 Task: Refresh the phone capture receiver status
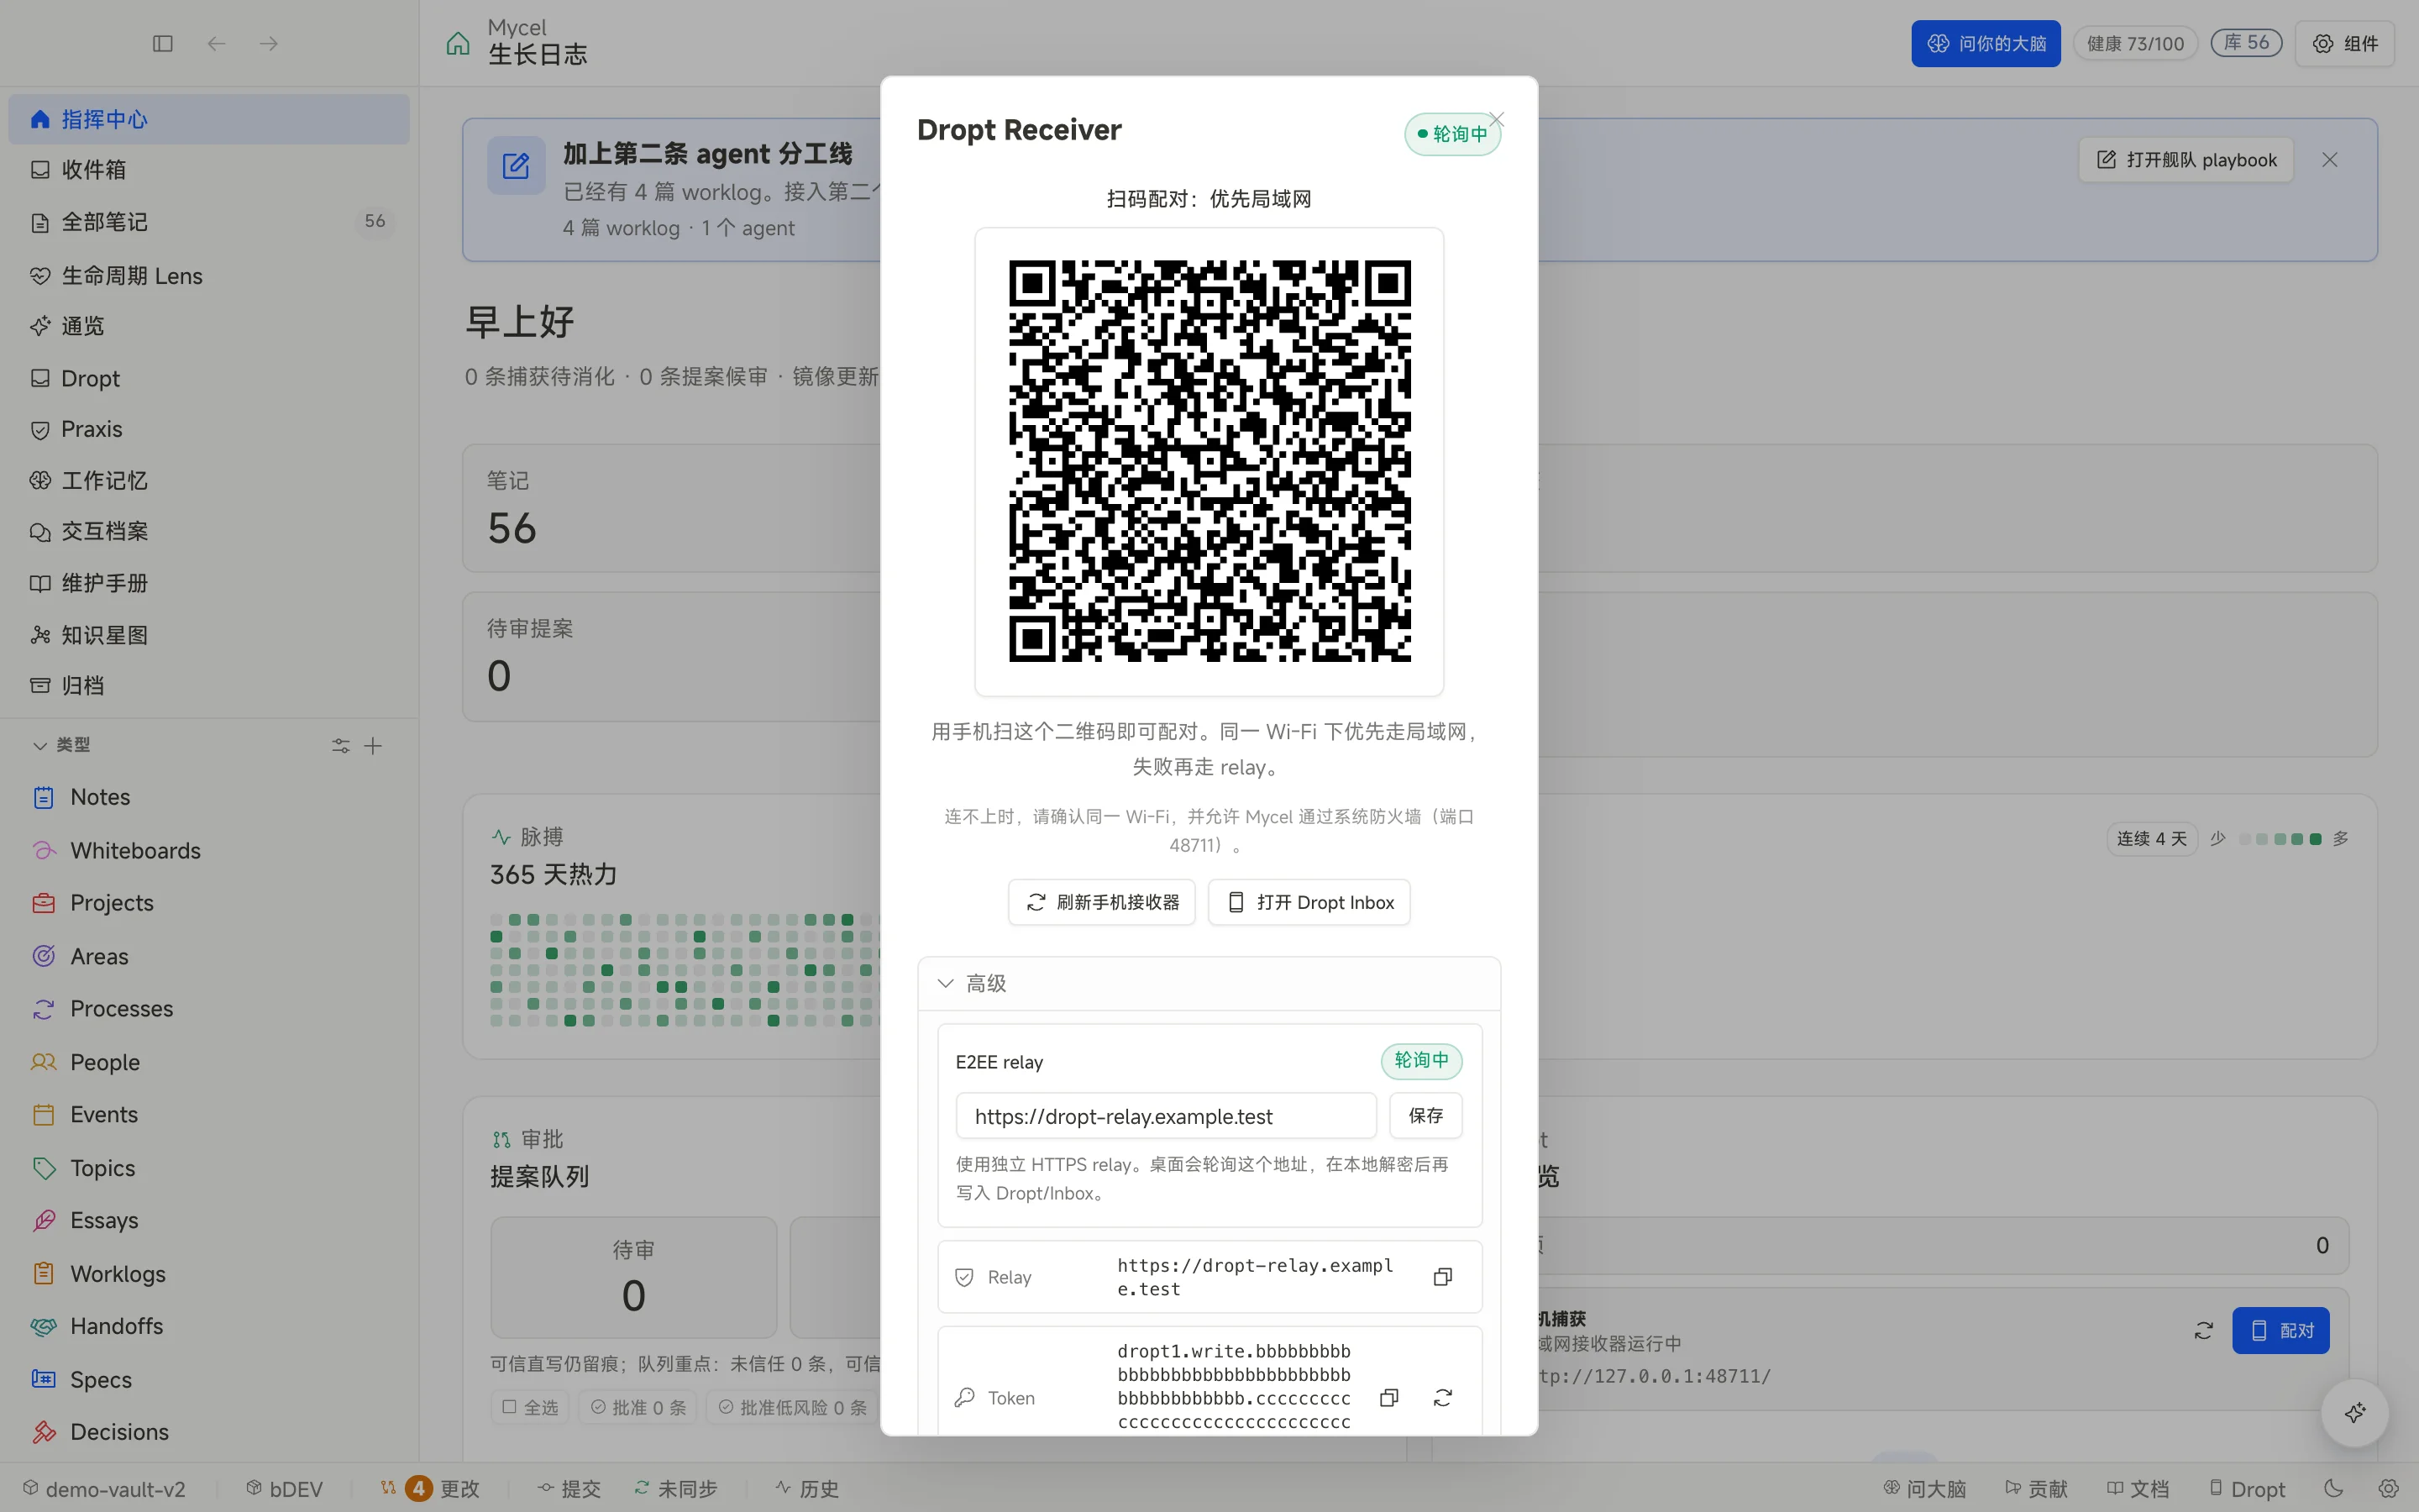[2203, 1331]
